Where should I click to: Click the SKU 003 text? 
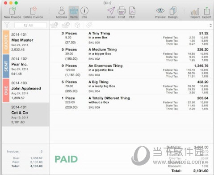(94, 75)
